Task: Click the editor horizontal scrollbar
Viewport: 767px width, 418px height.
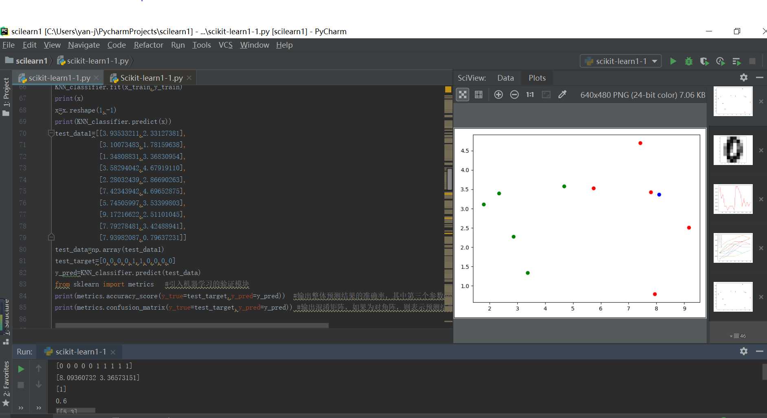Action: tap(192, 325)
